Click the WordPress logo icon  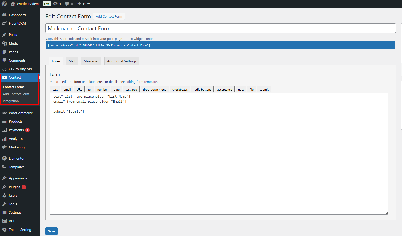pyautogui.click(x=4, y=4)
